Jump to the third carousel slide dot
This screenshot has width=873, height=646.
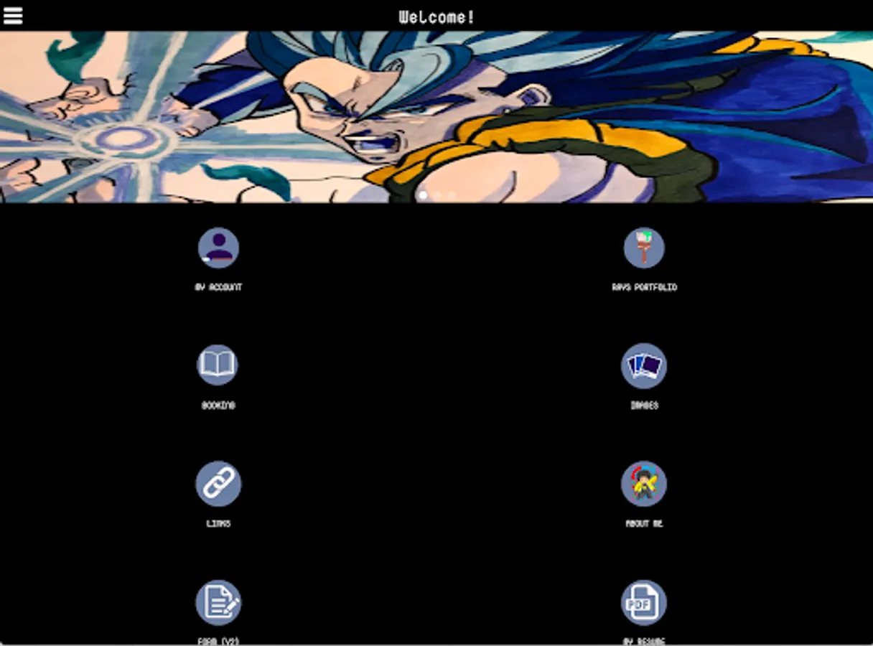[x=452, y=195]
